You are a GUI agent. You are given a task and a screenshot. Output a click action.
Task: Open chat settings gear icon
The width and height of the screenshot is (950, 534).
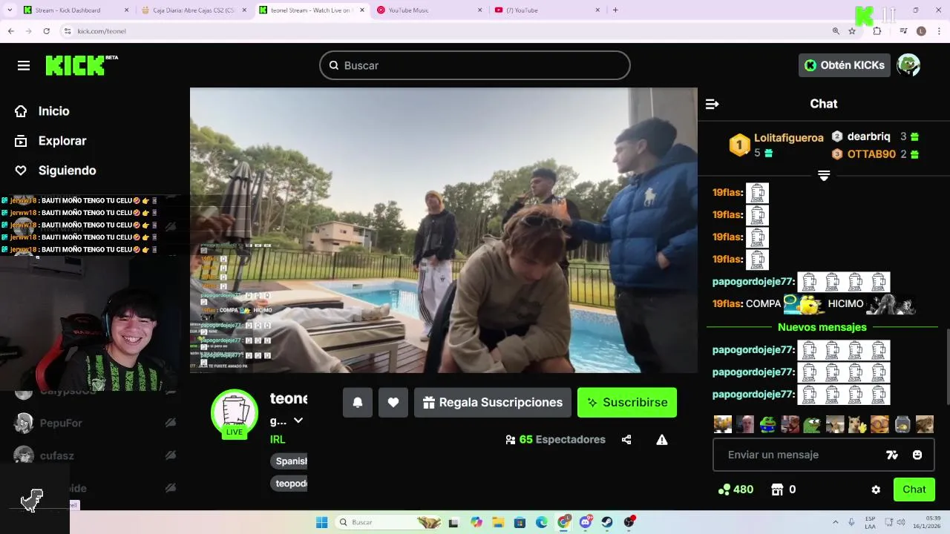(x=876, y=489)
